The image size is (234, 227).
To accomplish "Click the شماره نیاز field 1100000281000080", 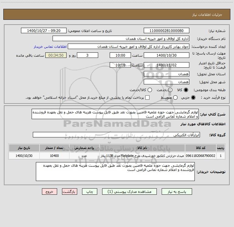I will click(167, 30).
